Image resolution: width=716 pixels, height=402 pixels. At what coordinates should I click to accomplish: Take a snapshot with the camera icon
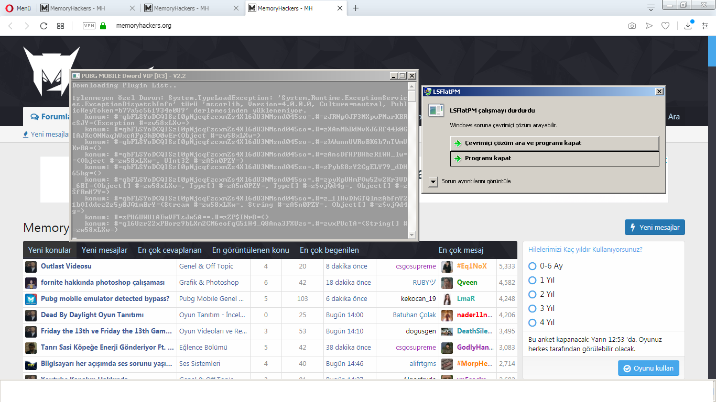632,26
